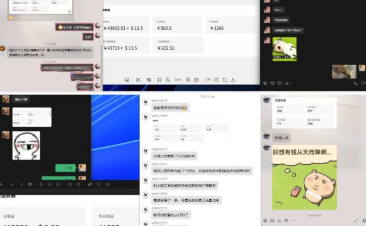Screen dimensions: 366x226
Task: Select the screenshot scissors in the dark chat with the cow sticker
Action: pyautogui.click(x=287, y=83)
